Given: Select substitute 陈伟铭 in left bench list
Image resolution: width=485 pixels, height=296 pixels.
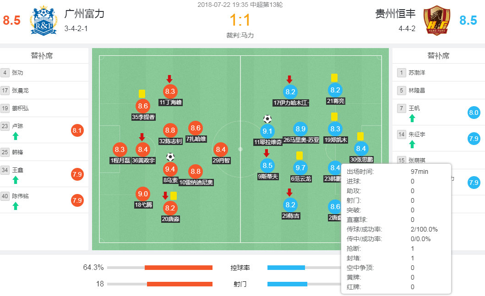Looking at the screenshot, I should 21,196.
